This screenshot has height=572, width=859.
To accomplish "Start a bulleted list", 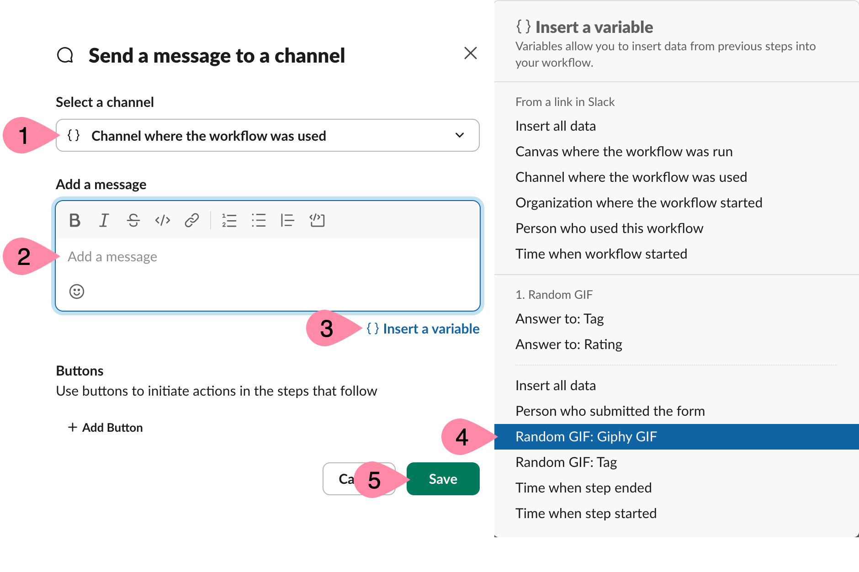I will (x=258, y=221).
